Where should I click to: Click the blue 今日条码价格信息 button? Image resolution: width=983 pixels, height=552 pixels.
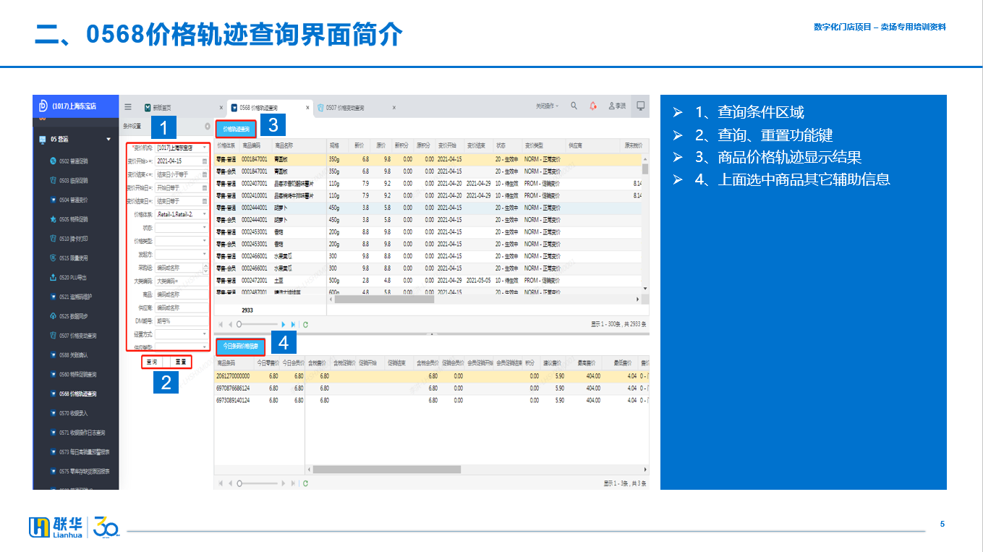(240, 346)
